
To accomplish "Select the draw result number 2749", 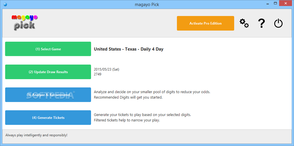I will [98, 74].
